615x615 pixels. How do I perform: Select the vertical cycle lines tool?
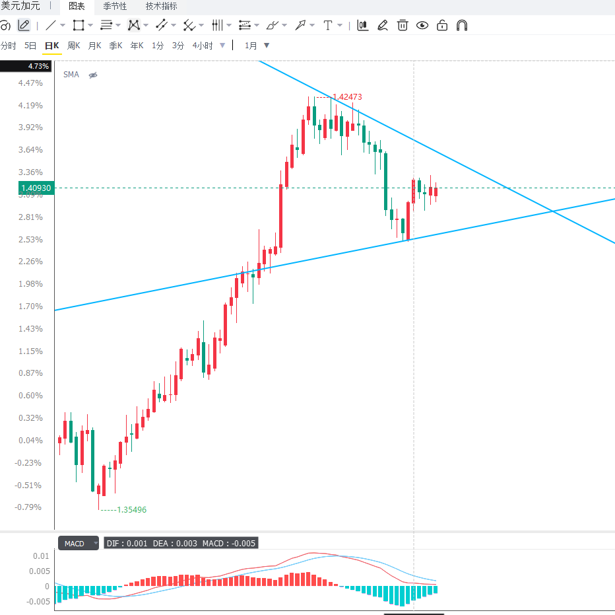(x=217, y=26)
